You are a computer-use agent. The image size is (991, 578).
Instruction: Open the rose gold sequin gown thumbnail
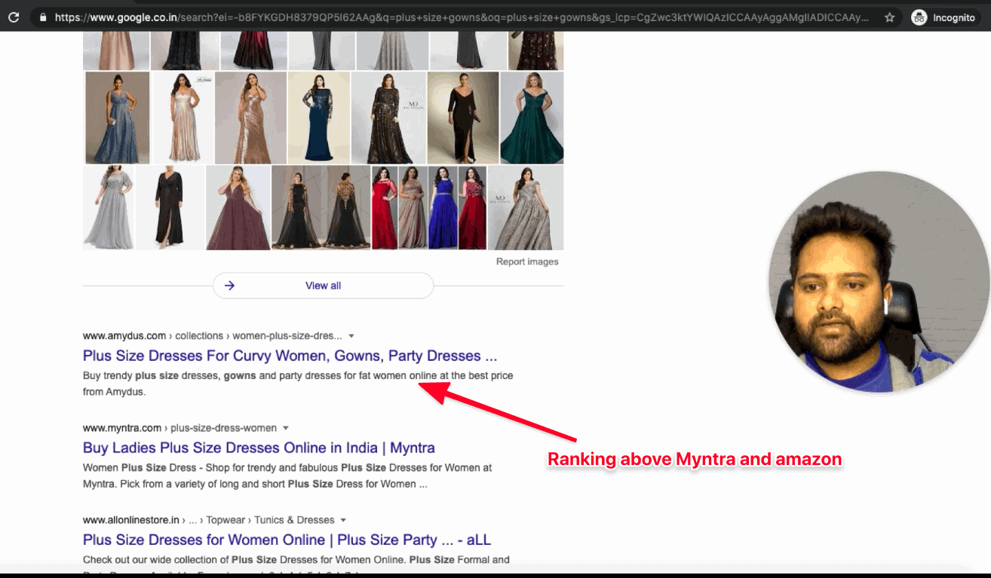click(x=250, y=118)
